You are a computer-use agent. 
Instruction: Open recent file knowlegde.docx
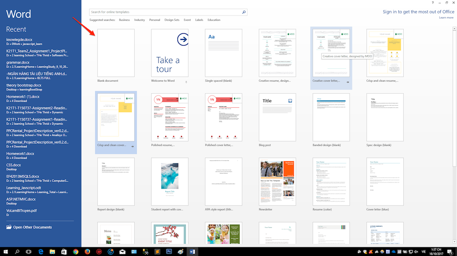pos(24,42)
